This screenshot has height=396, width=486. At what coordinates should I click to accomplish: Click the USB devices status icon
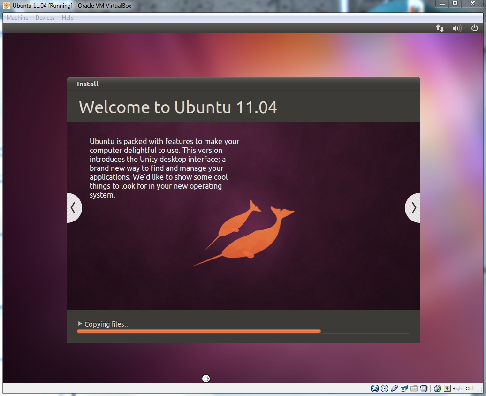(x=394, y=388)
